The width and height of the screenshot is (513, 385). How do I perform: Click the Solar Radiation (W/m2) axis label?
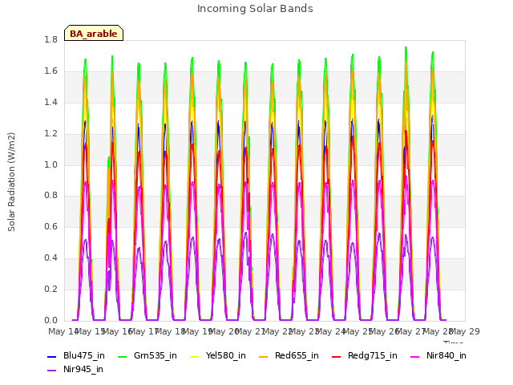point(11,182)
